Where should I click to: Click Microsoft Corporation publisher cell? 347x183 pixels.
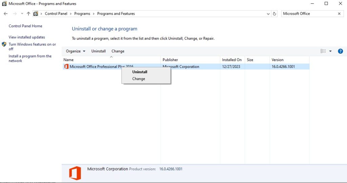click(x=181, y=67)
